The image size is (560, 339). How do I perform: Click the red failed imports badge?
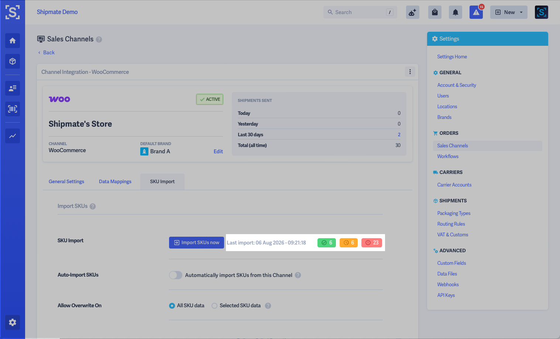tap(372, 243)
